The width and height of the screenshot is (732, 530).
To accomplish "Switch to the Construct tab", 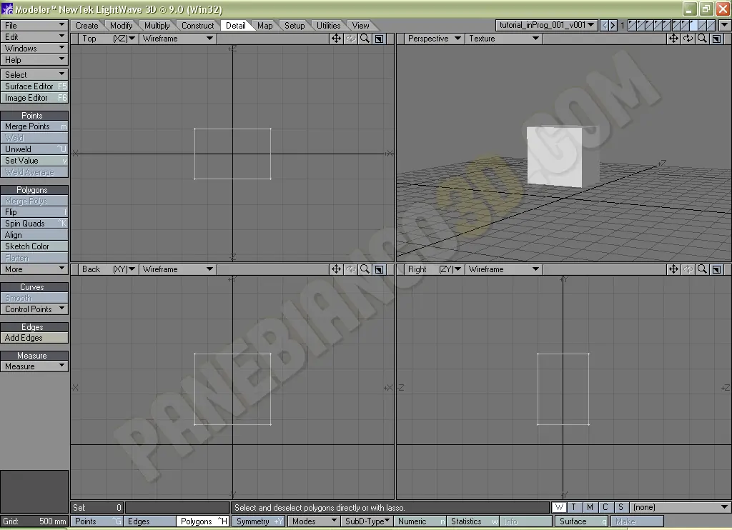I will click(x=198, y=26).
